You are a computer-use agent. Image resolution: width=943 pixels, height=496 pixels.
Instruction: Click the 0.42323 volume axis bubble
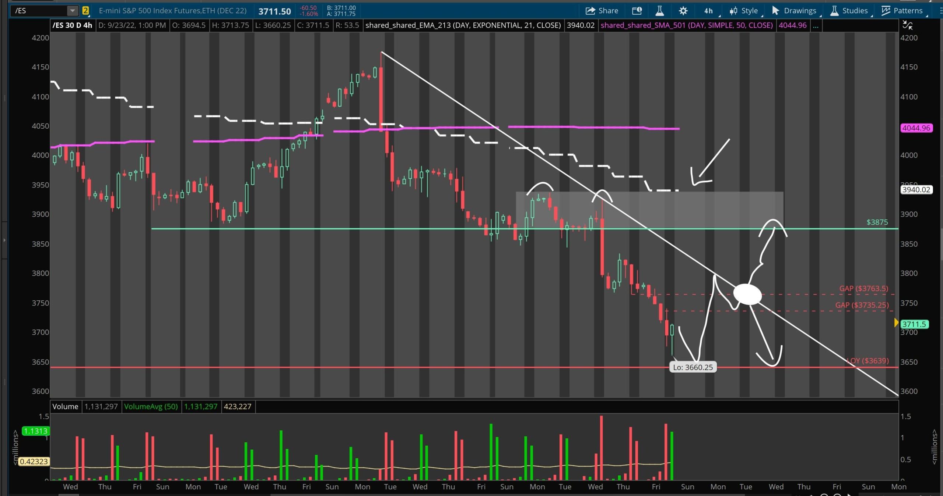click(x=34, y=461)
